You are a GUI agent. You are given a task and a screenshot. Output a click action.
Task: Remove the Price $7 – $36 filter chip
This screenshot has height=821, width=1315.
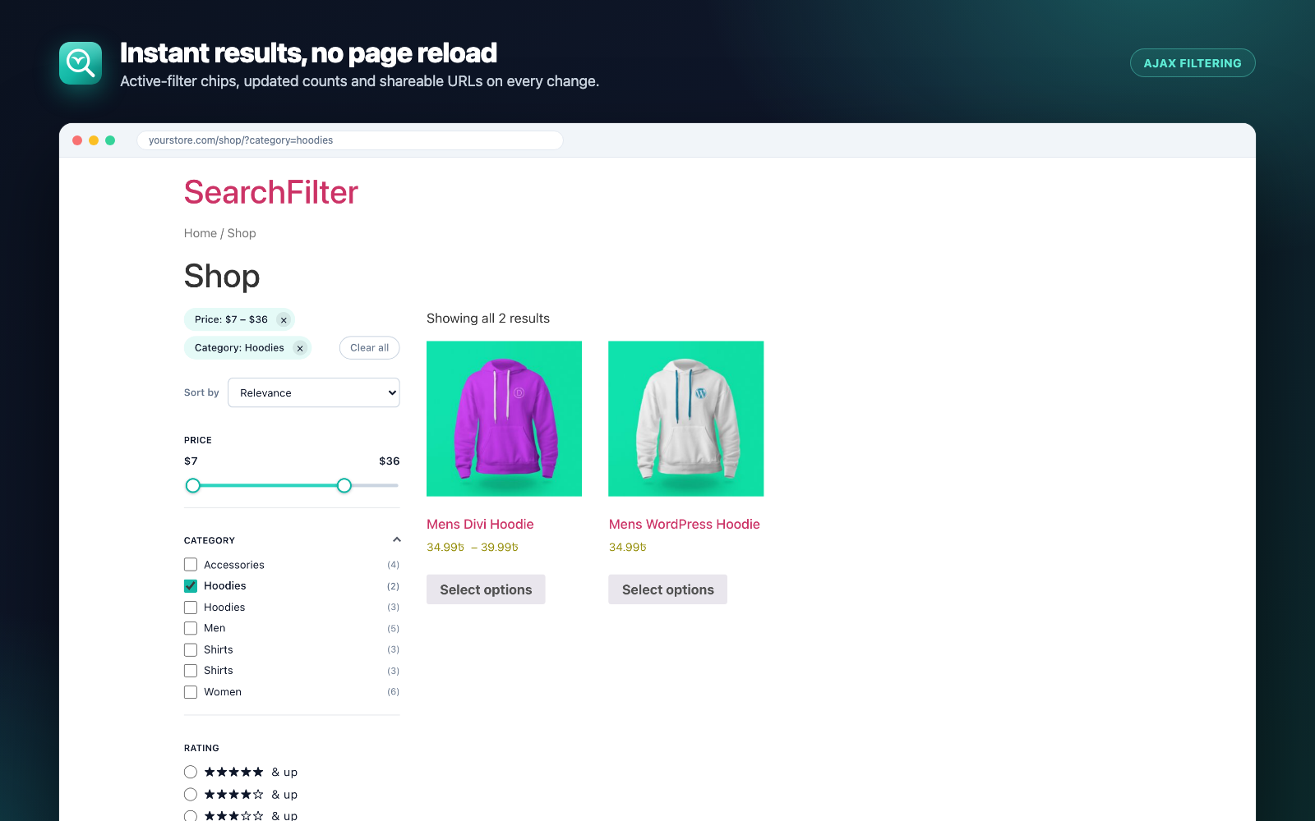click(x=284, y=320)
